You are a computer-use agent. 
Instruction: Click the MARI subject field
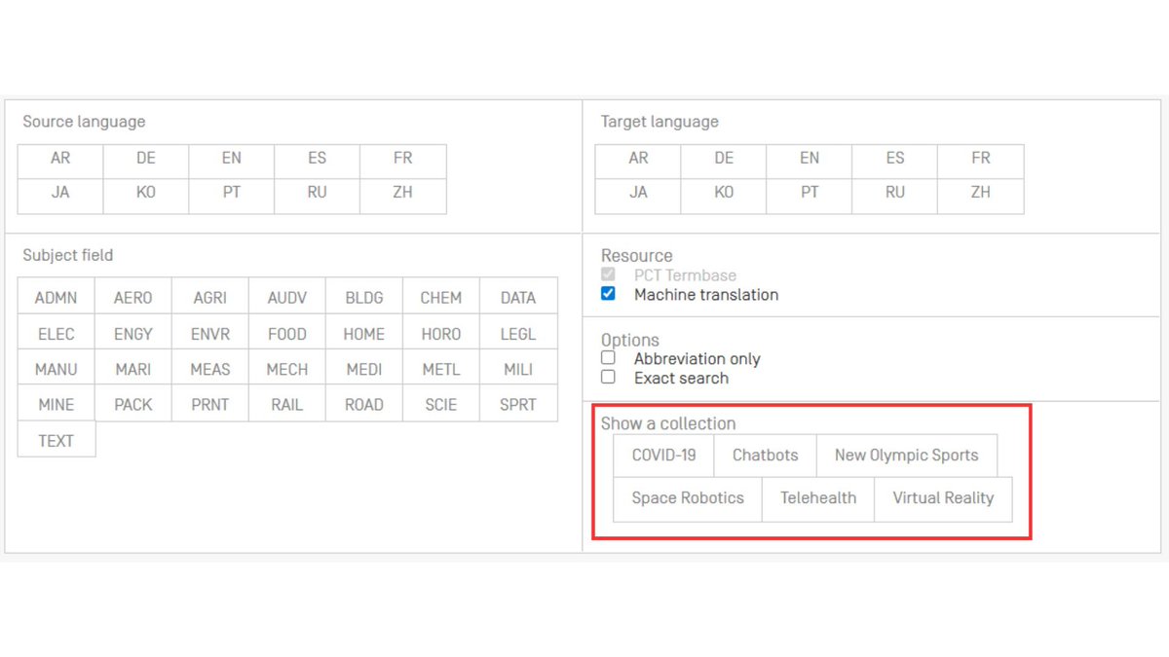tap(132, 368)
